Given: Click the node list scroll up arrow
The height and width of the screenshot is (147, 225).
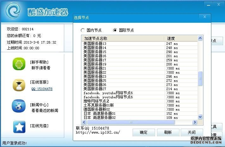Looking at the screenshot, I should (x=200, y=38).
